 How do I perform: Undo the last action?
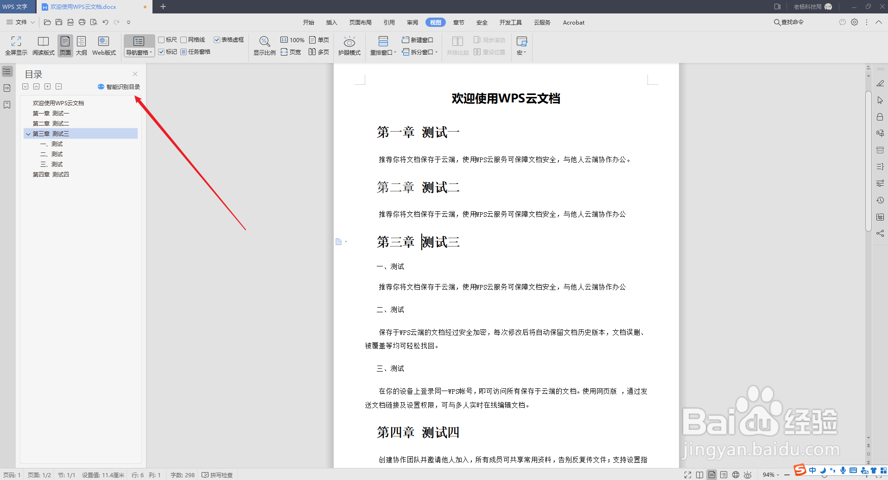click(105, 22)
